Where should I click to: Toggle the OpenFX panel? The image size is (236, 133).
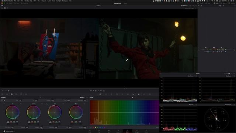click(223, 3)
